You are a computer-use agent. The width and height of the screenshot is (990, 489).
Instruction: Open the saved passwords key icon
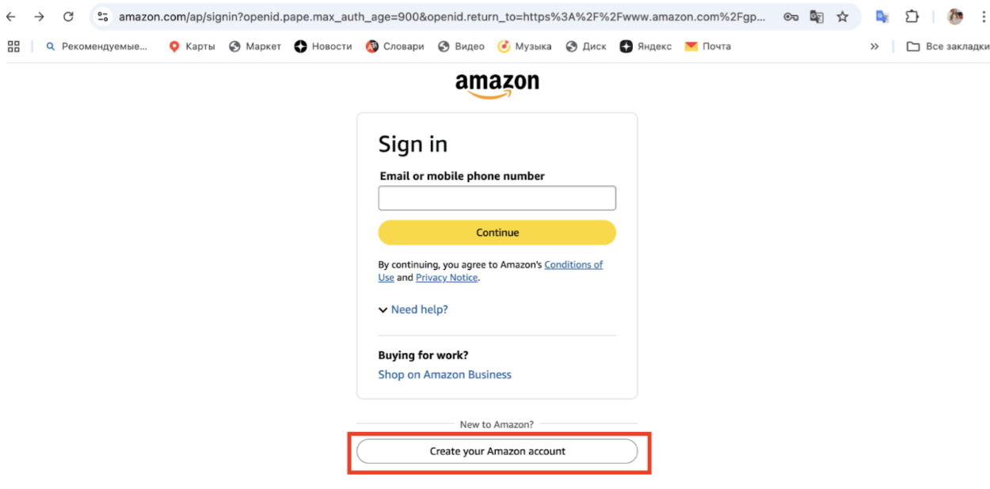790,17
